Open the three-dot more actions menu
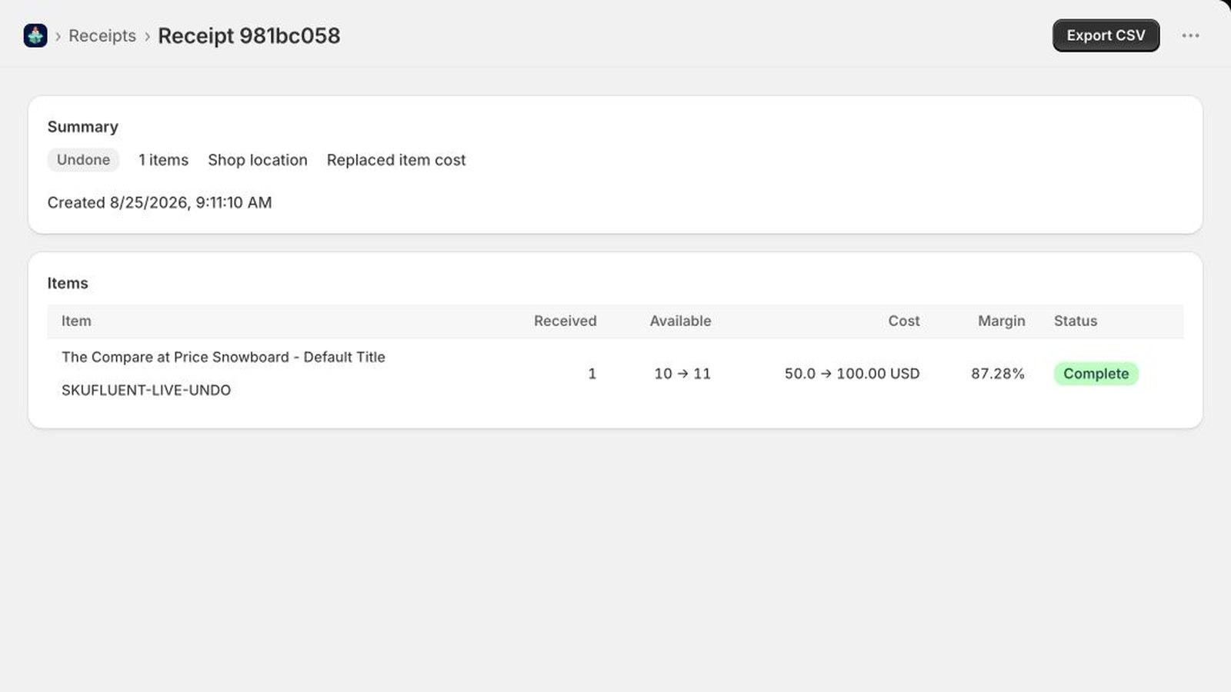This screenshot has height=692, width=1231. click(x=1190, y=35)
